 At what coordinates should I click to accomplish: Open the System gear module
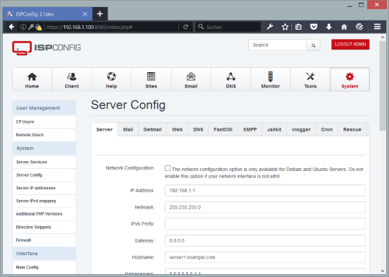click(x=349, y=80)
